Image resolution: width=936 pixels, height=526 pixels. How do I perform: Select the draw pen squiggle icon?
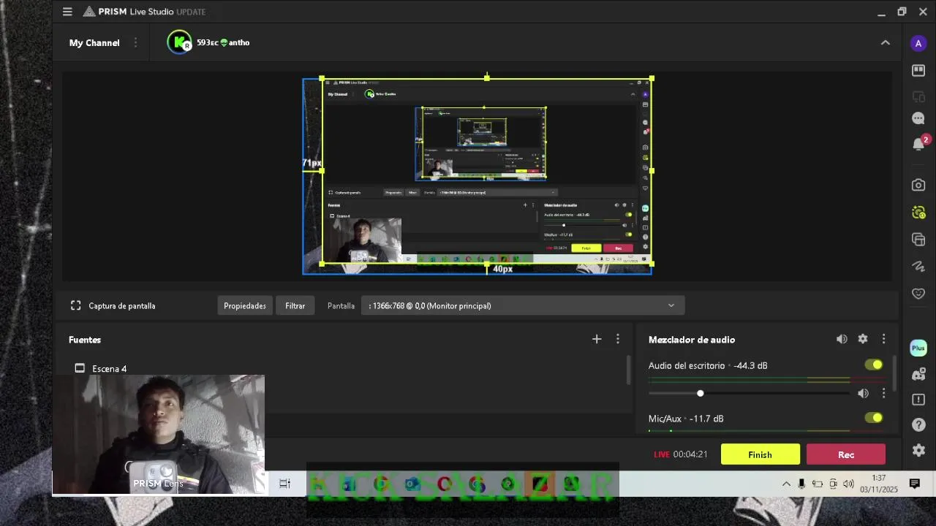918,267
